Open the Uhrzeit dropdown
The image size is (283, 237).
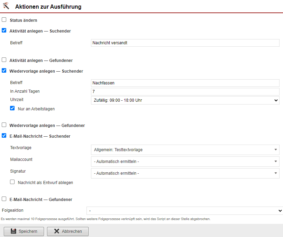(185, 100)
